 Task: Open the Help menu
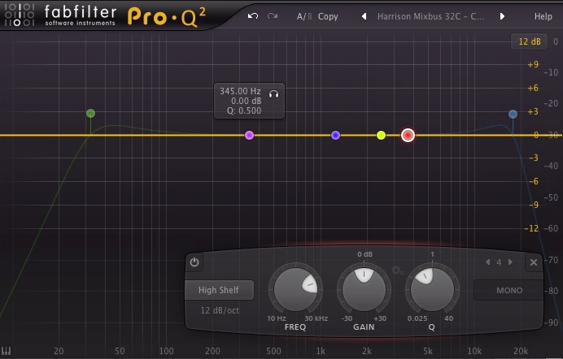coord(542,16)
